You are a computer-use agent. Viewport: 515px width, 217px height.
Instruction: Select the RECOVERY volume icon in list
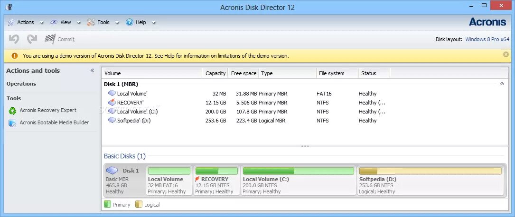[x=112, y=103]
